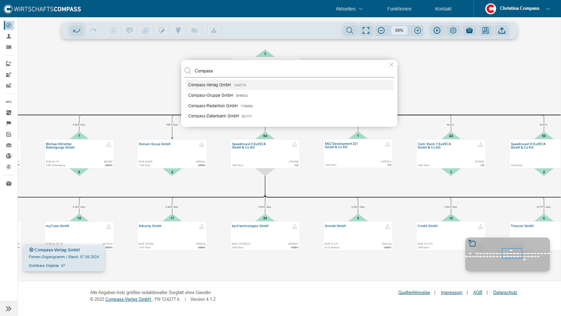This screenshot has width=561, height=316.
Task: Toggle the hide-objects eye icon
Action: click(194, 30)
